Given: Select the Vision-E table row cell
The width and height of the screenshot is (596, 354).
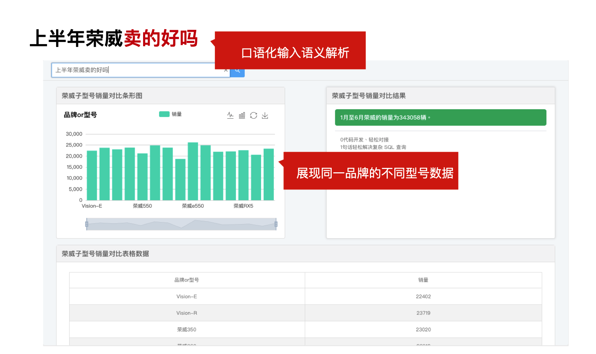Looking at the screenshot, I should (x=187, y=296).
